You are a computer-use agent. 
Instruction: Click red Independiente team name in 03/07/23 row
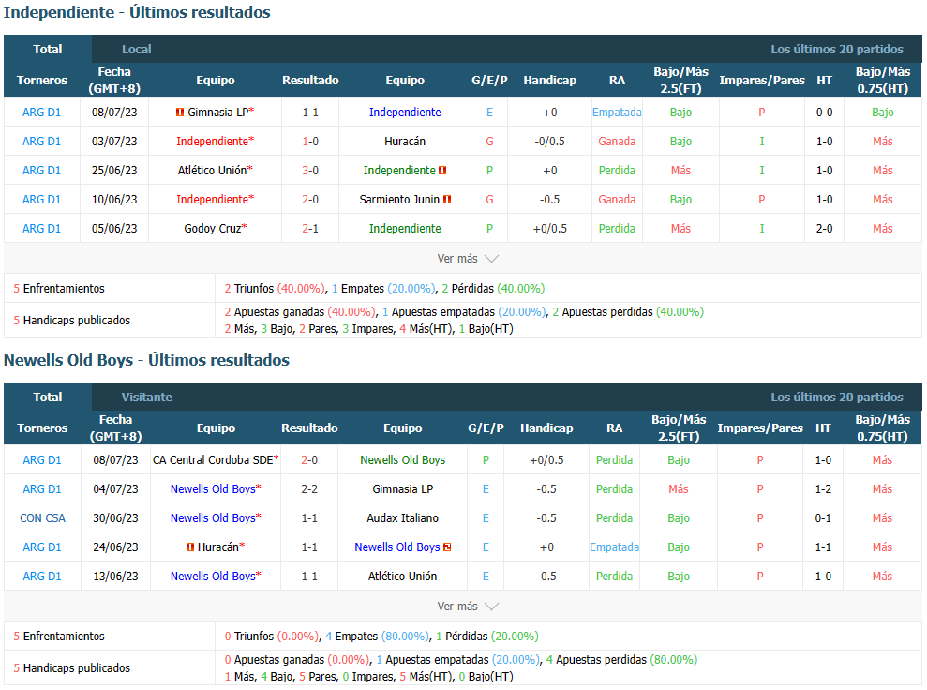tap(212, 142)
